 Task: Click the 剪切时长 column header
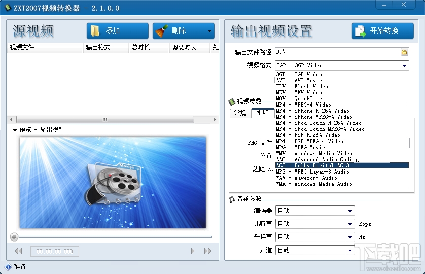190,47
